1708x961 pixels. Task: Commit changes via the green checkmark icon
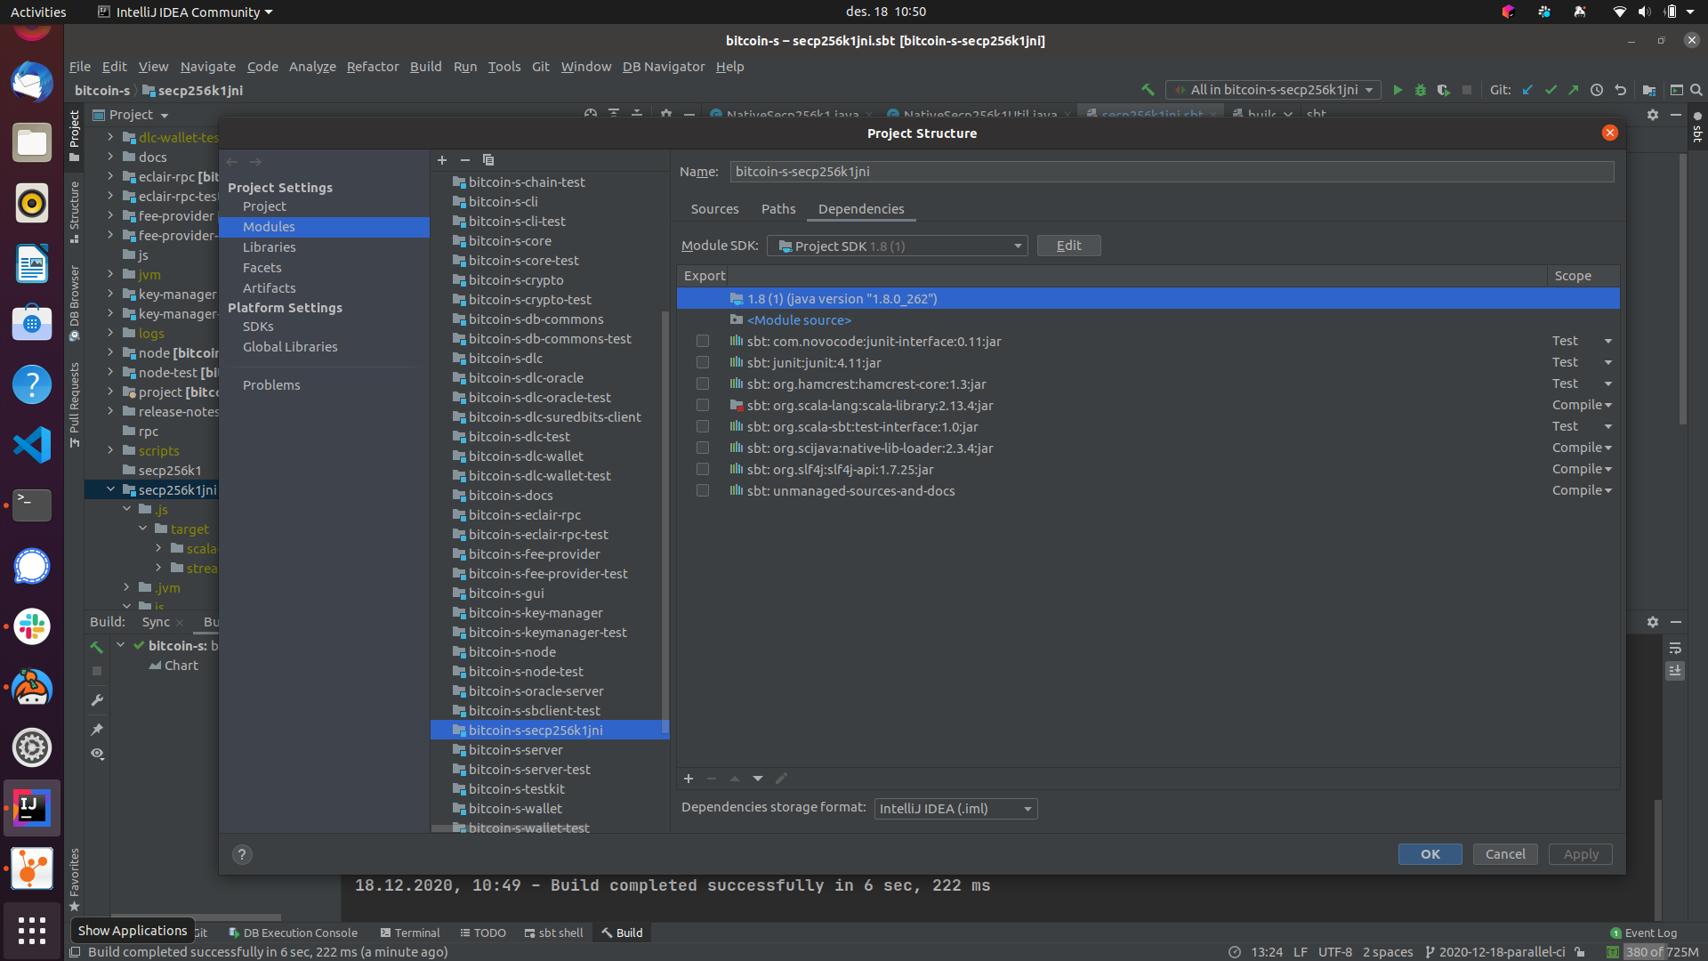(x=1551, y=90)
